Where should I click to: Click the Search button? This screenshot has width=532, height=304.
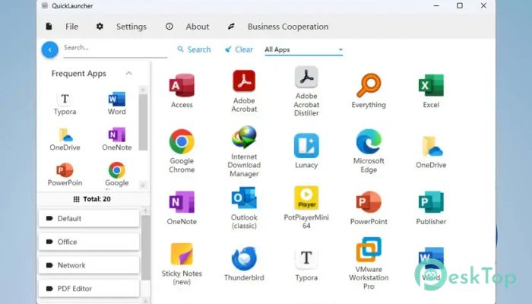coord(194,49)
